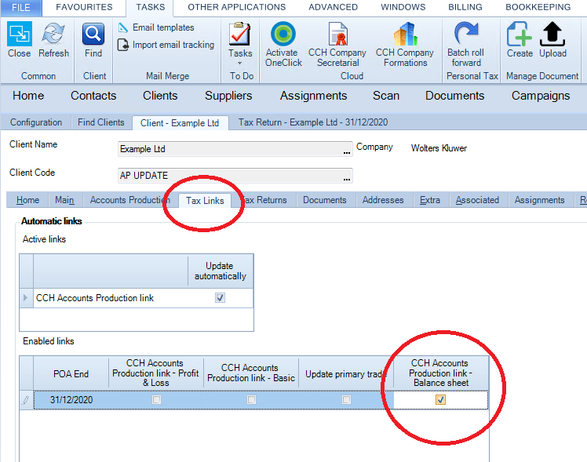
Task: Go to Suppliers in navigation bar
Action: click(228, 96)
